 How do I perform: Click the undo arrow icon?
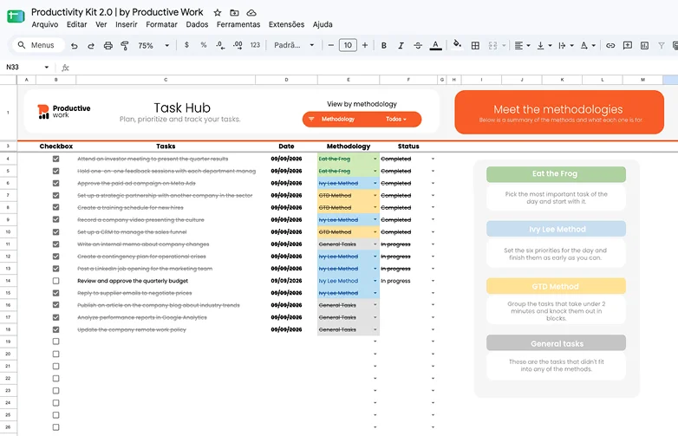pos(75,45)
